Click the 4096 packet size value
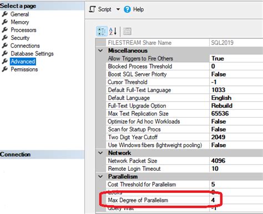This screenshot has width=263, height=214. 218,161
